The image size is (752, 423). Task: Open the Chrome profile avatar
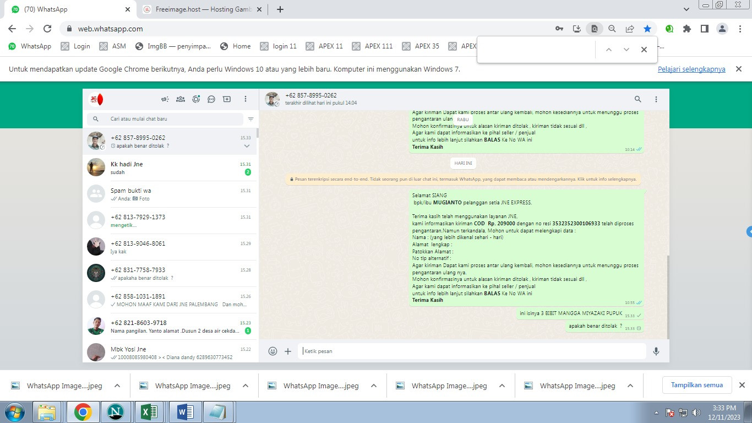[722, 29]
